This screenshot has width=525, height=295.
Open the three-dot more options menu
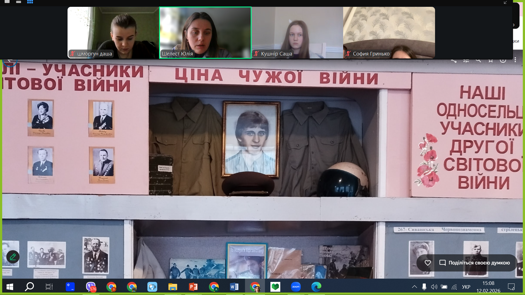pyautogui.click(x=515, y=60)
